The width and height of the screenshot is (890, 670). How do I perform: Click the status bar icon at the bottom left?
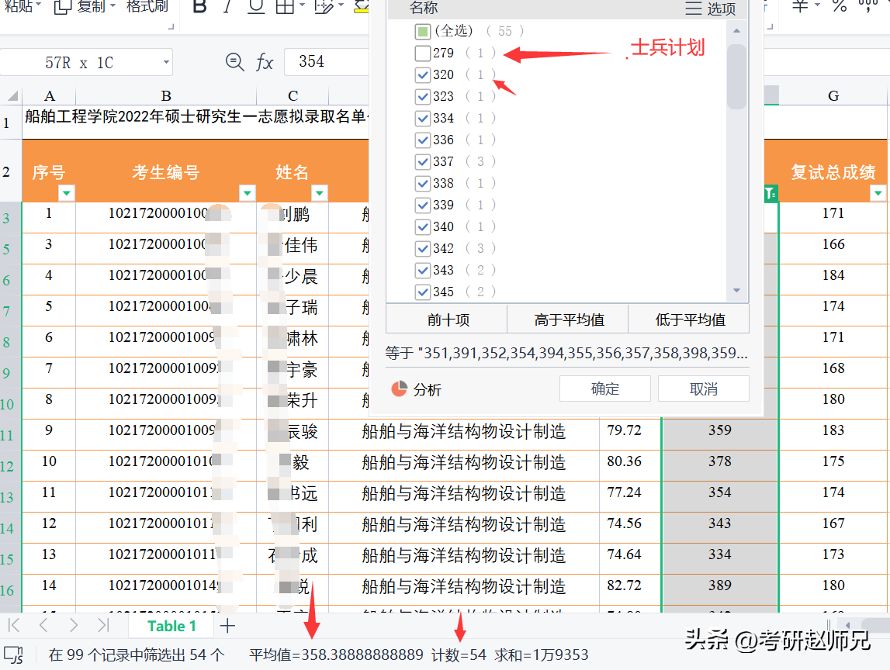point(14,654)
